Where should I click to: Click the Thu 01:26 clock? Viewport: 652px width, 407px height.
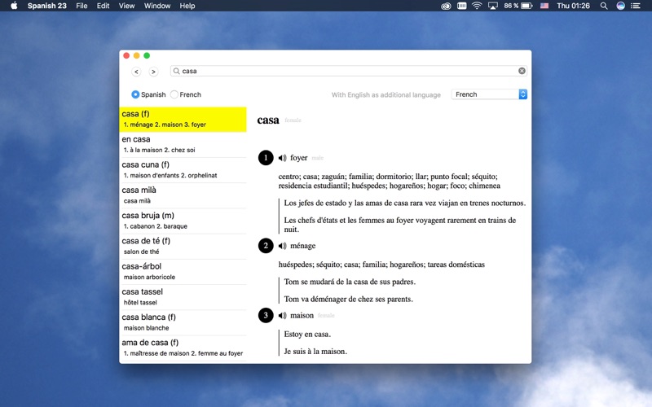(573, 6)
